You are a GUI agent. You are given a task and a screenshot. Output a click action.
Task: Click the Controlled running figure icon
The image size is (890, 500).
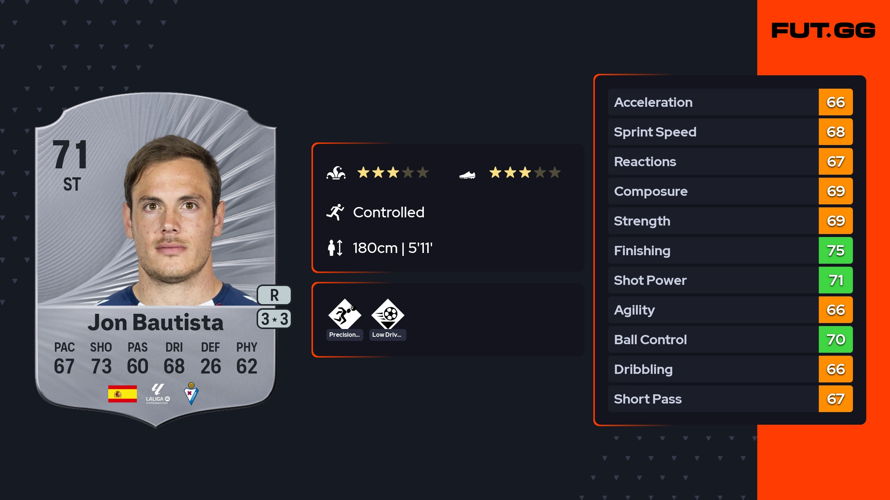coord(335,212)
